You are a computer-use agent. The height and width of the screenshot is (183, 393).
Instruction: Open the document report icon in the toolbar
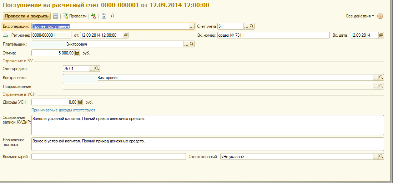(104, 16)
